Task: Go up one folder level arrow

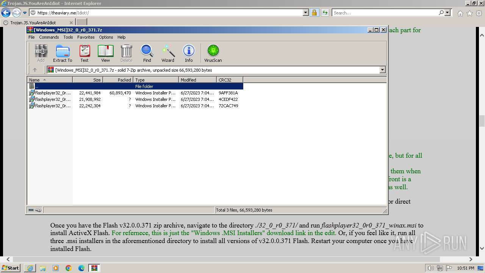Action: (35, 70)
